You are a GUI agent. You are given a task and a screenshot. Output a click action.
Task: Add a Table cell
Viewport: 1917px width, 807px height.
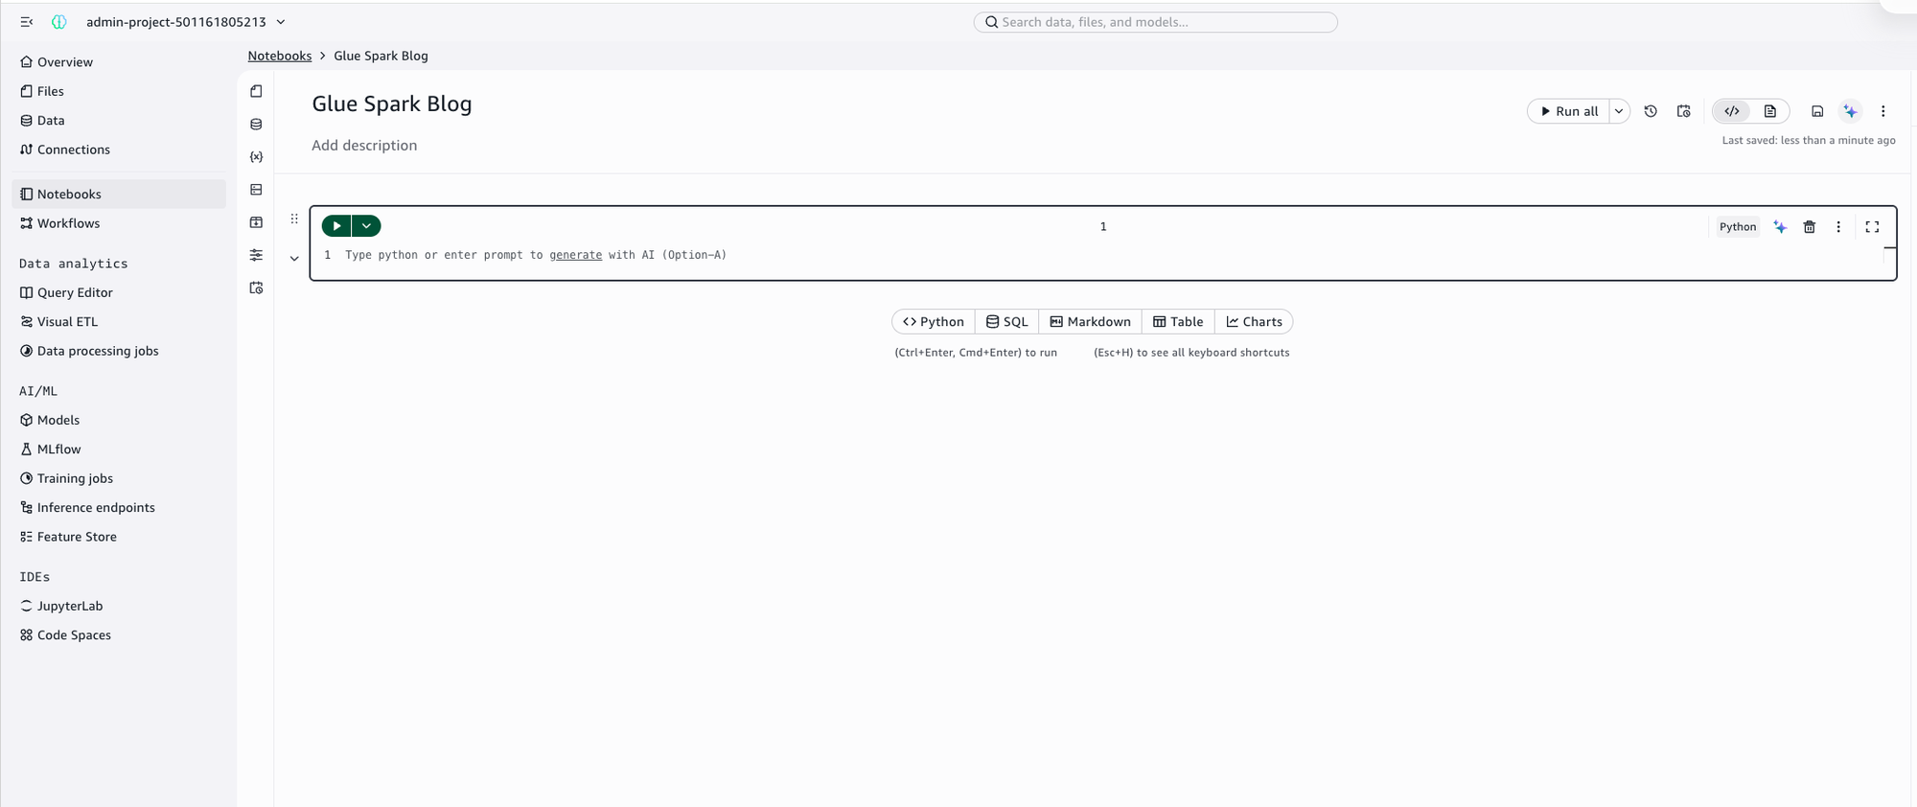(x=1178, y=322)
